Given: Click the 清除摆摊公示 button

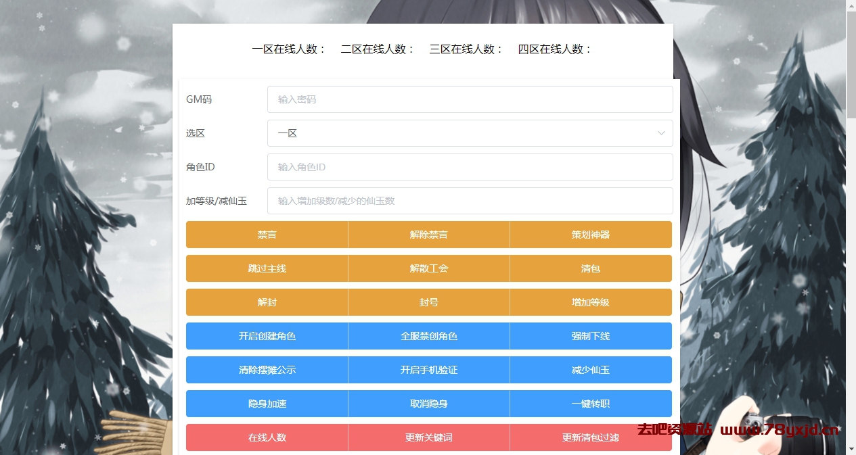Looking at the screenshot, I should (x=267, y=370).
